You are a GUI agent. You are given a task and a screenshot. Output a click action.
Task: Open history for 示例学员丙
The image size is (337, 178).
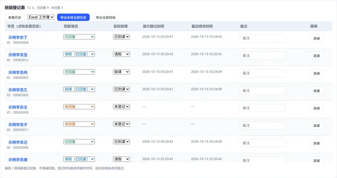click(x=18, y=72)
